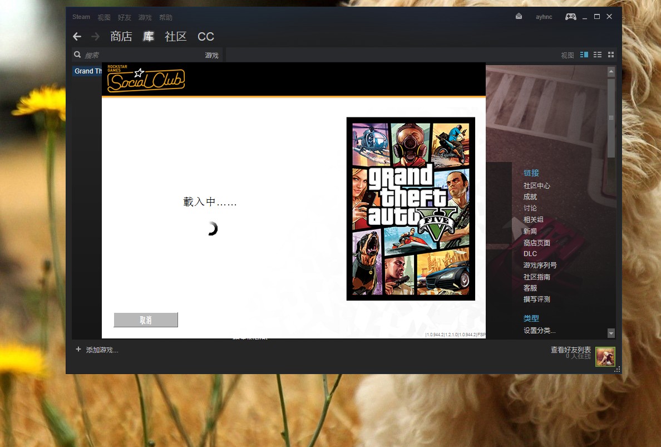Click the search magnifier icon
Image resolution: width=661 pixels, height=447 pixels.
tap(78, 55)
